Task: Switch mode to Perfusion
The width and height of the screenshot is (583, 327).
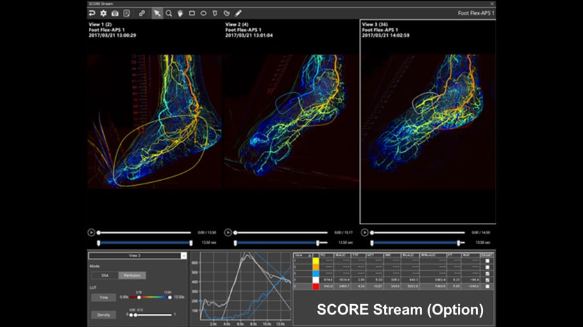Action: pos(131,276)
